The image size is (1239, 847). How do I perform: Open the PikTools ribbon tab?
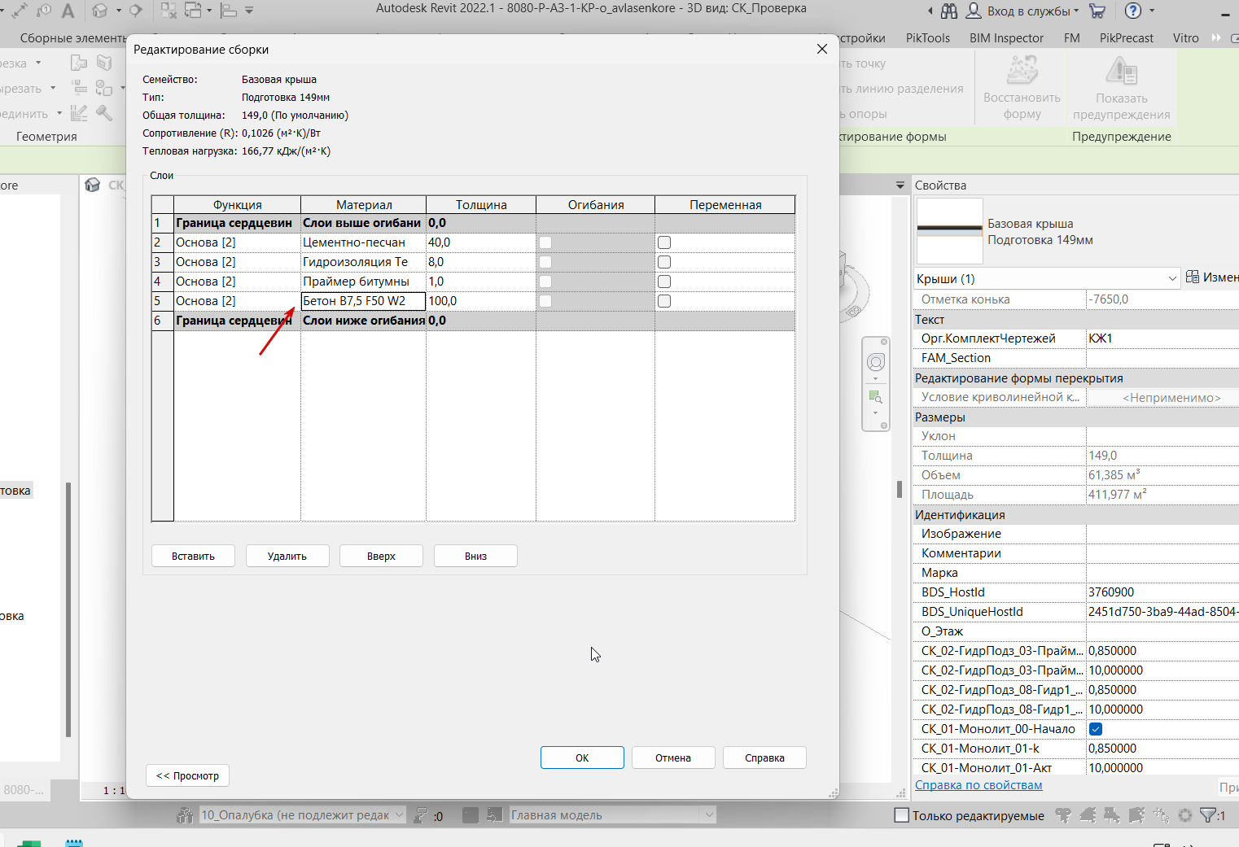[x=928, y=38]
